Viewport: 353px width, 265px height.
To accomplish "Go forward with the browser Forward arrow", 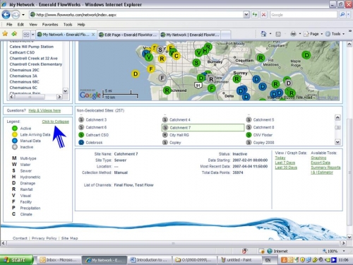I will [16, 15].
